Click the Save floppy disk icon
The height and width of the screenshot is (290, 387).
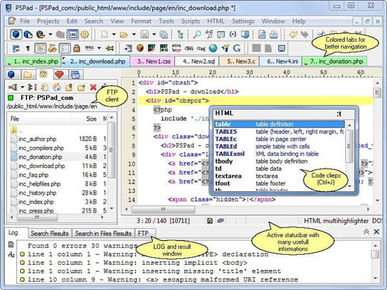(145, 34)
